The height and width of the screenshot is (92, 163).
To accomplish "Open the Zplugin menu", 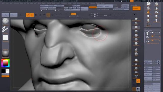I will [98, 3].
